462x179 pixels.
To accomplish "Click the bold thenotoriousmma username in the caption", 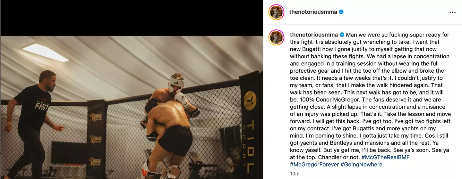I will click(x=314, y=35).
